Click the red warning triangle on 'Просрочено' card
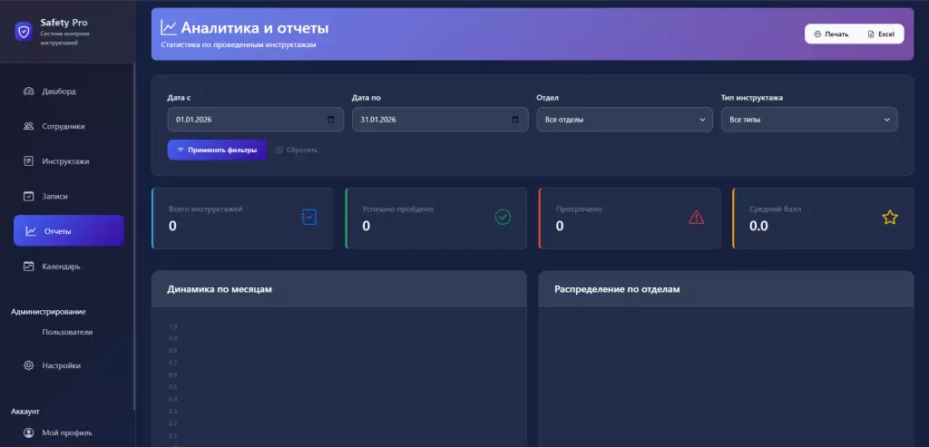The width and height of the screenshot is (929, 447). click(696, 217)
